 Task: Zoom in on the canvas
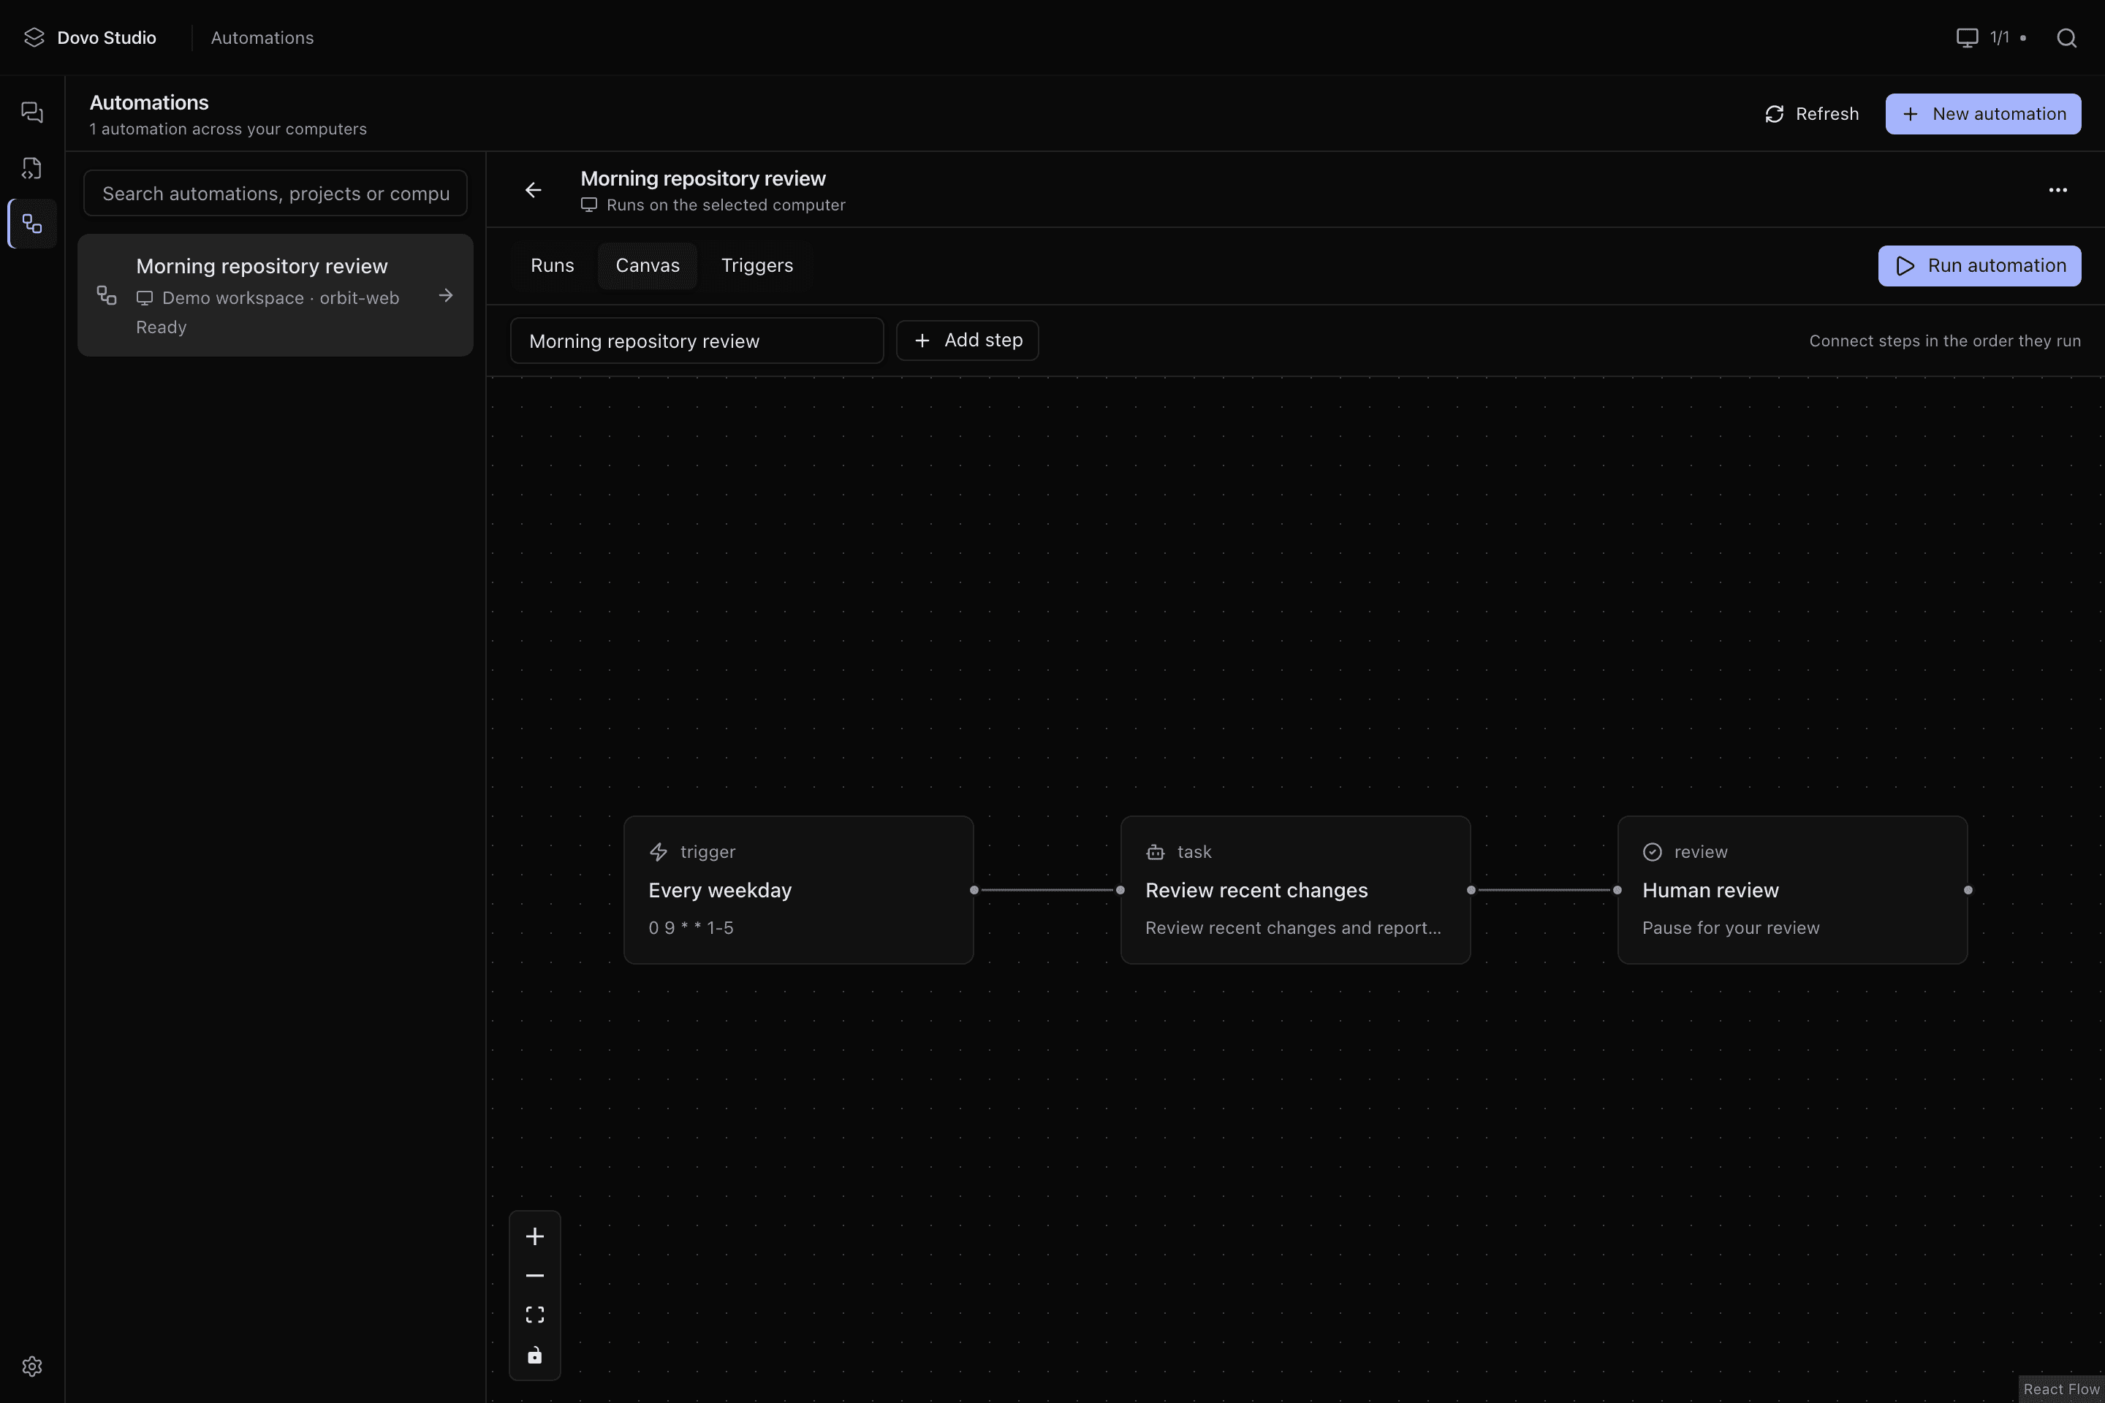(534, 1236)
